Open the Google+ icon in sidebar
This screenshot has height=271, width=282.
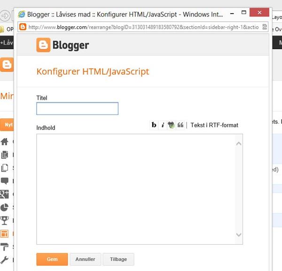click(5, 194)
